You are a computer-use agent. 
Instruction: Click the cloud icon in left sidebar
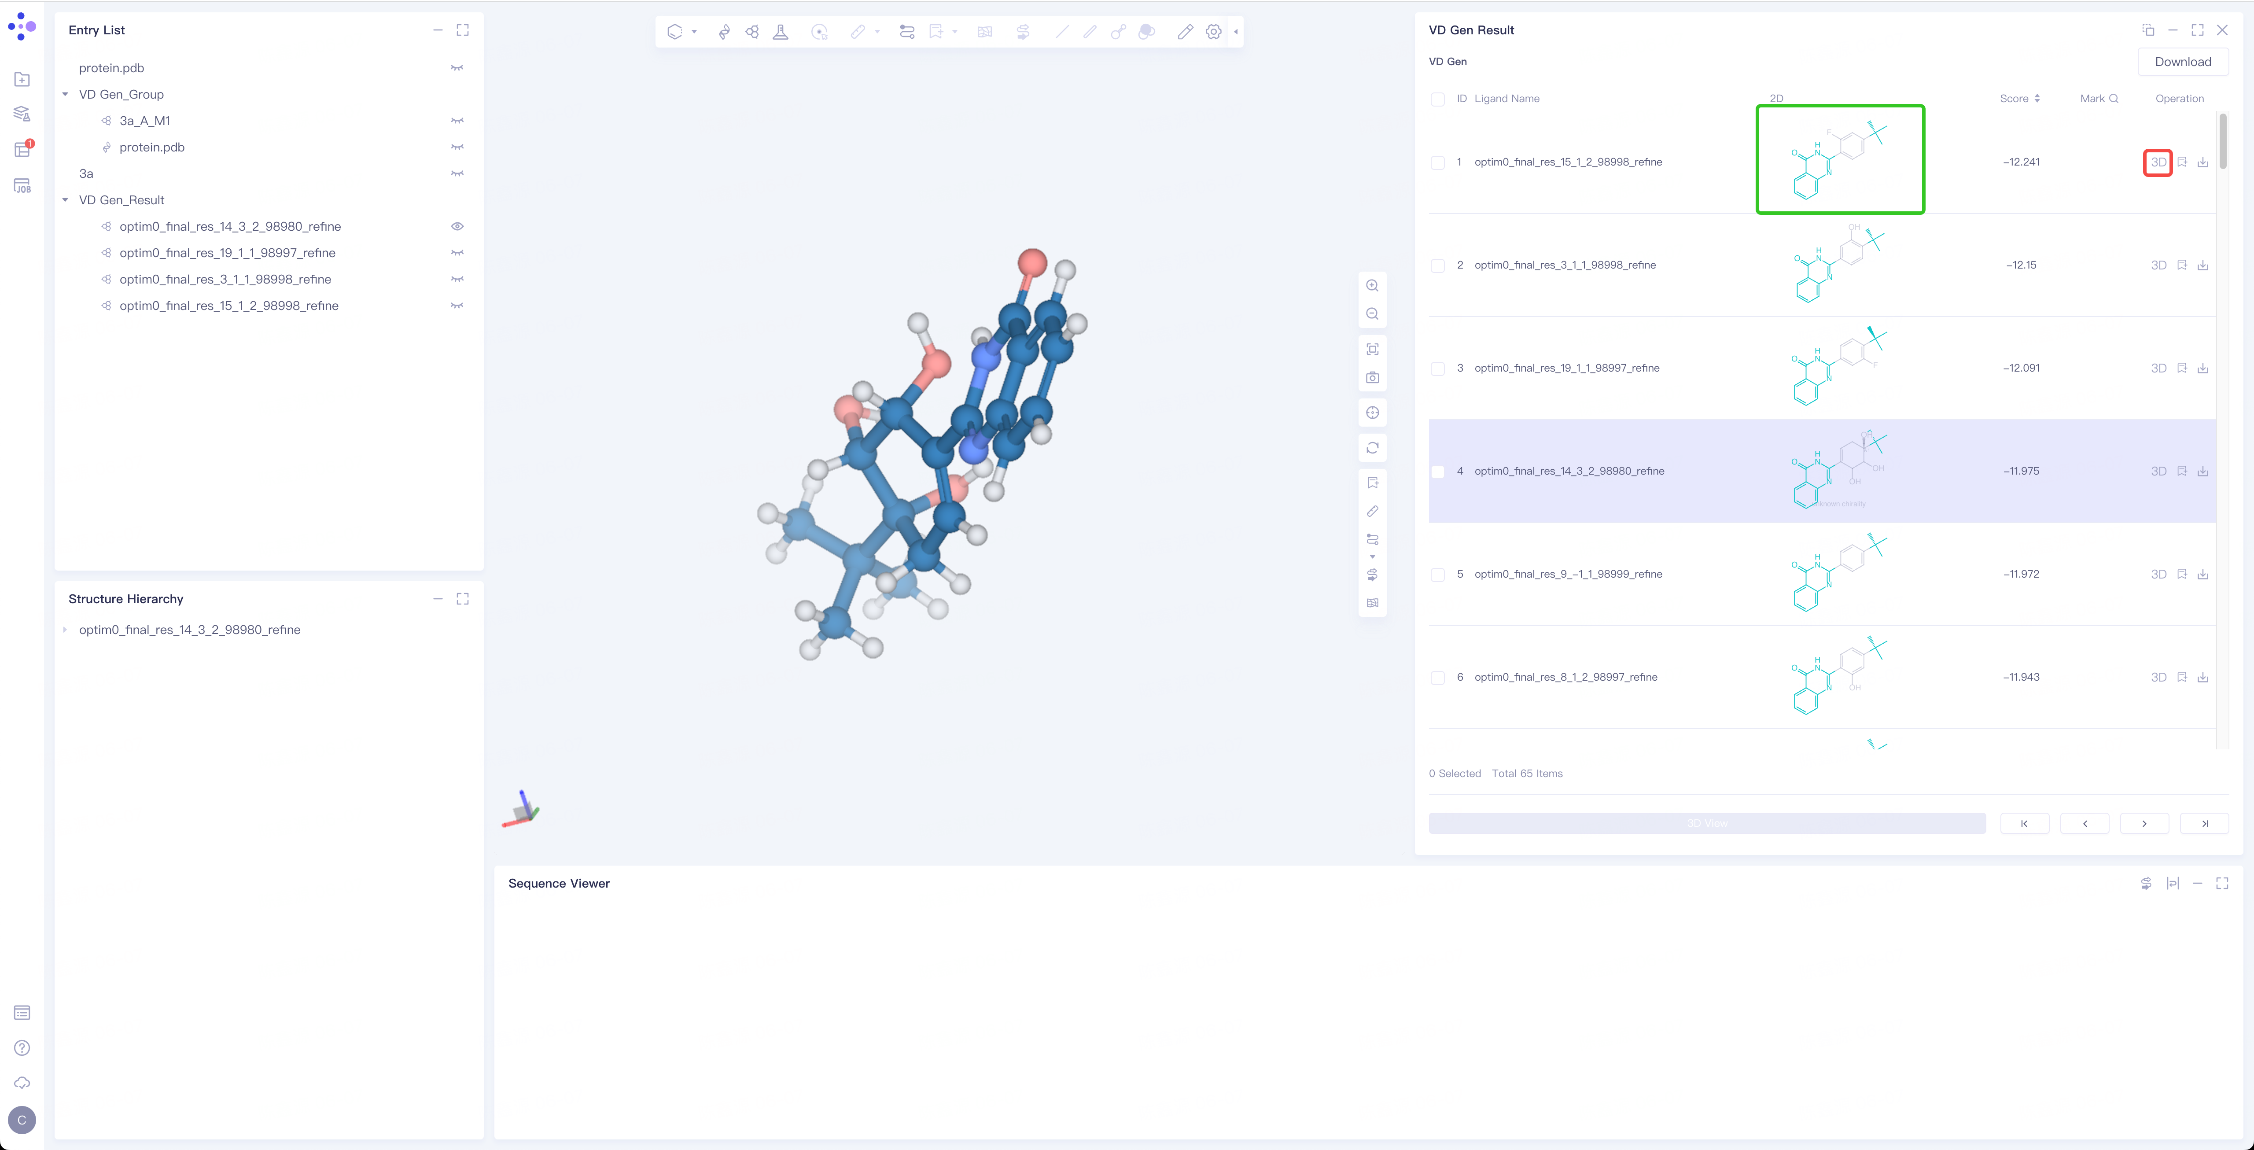coord(23,1083)
